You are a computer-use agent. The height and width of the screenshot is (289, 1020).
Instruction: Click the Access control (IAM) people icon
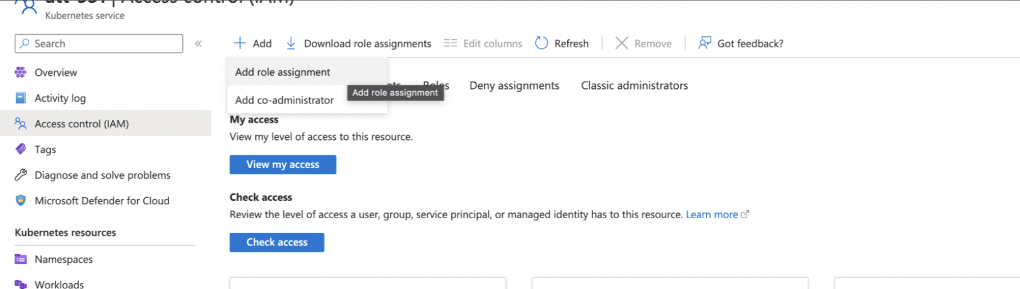[x=21, y=124]
